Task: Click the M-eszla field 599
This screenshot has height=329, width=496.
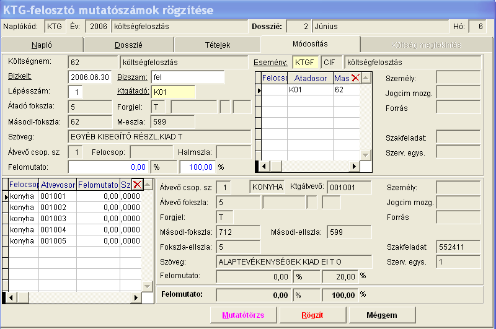Action: [x=173, y=121]
